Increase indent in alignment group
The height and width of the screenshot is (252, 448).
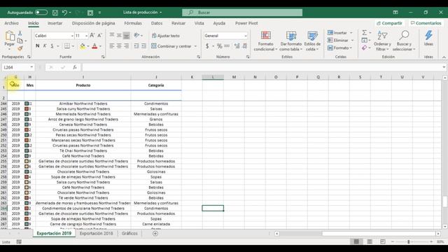(x=143, y=46)
